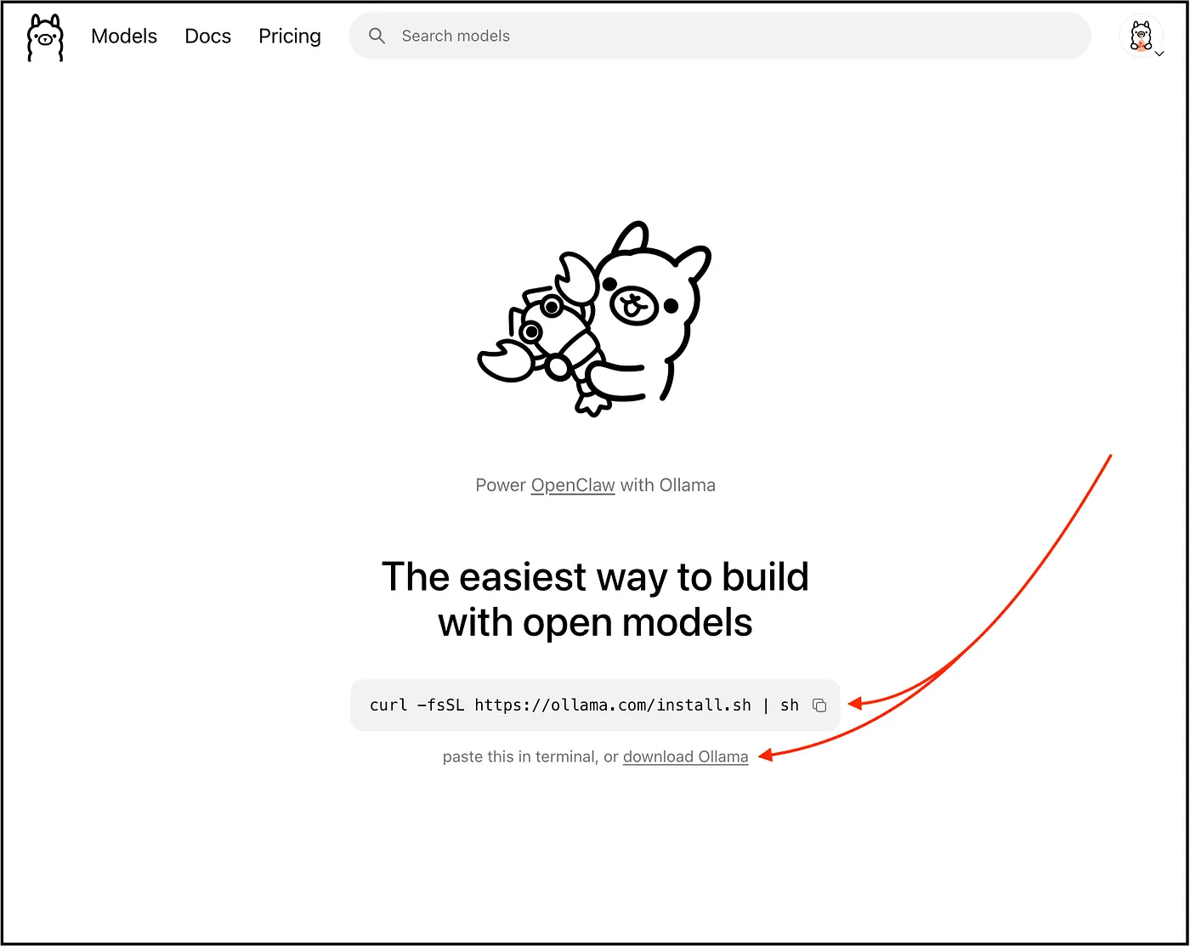Focus the Search models field
Image resolution: width=1190 pixels, height=946 pixels.
[x=720, y=36]
